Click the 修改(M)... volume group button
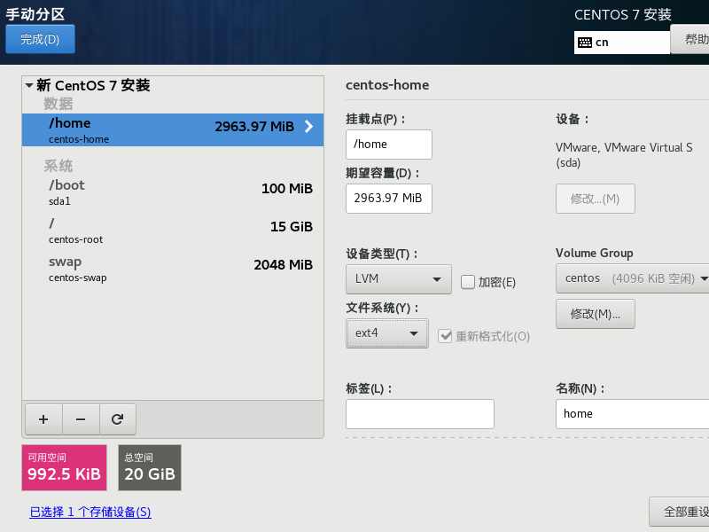The image size is (709, 532). (595, 314)
